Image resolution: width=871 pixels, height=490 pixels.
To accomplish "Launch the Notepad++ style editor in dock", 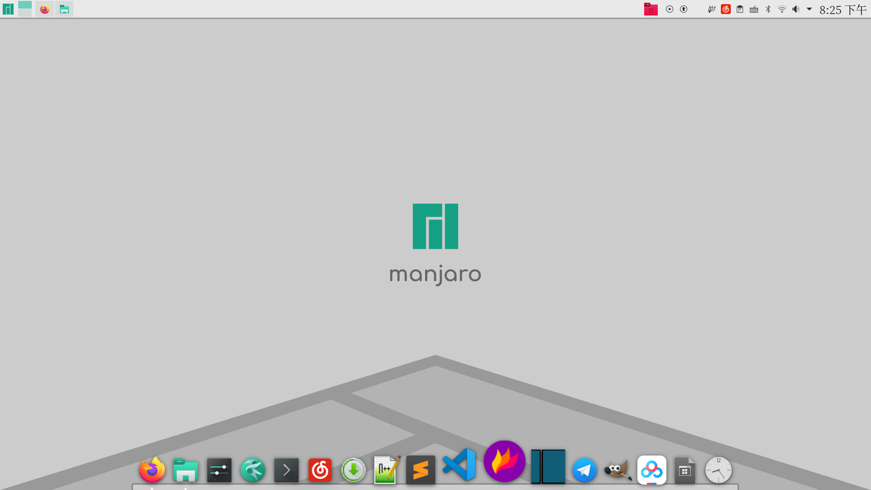I will 387,470.
